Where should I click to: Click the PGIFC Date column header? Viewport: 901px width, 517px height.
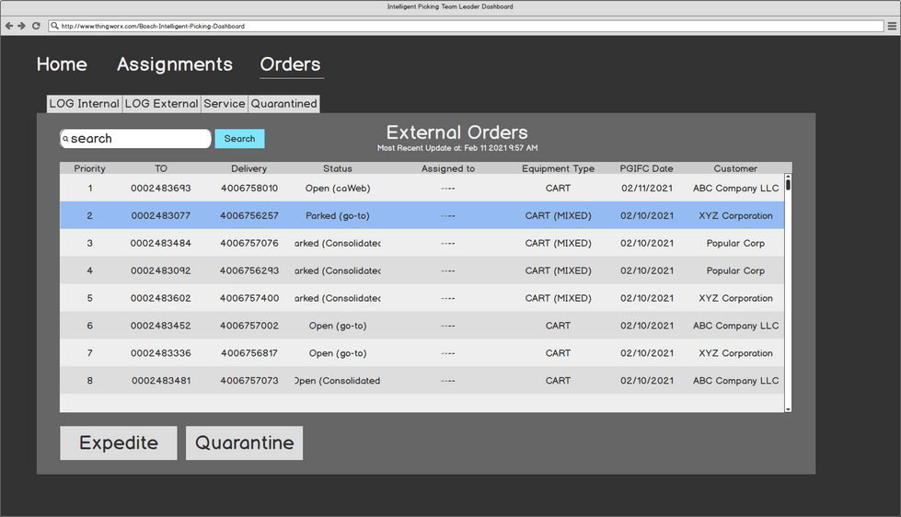click(646, 168)
